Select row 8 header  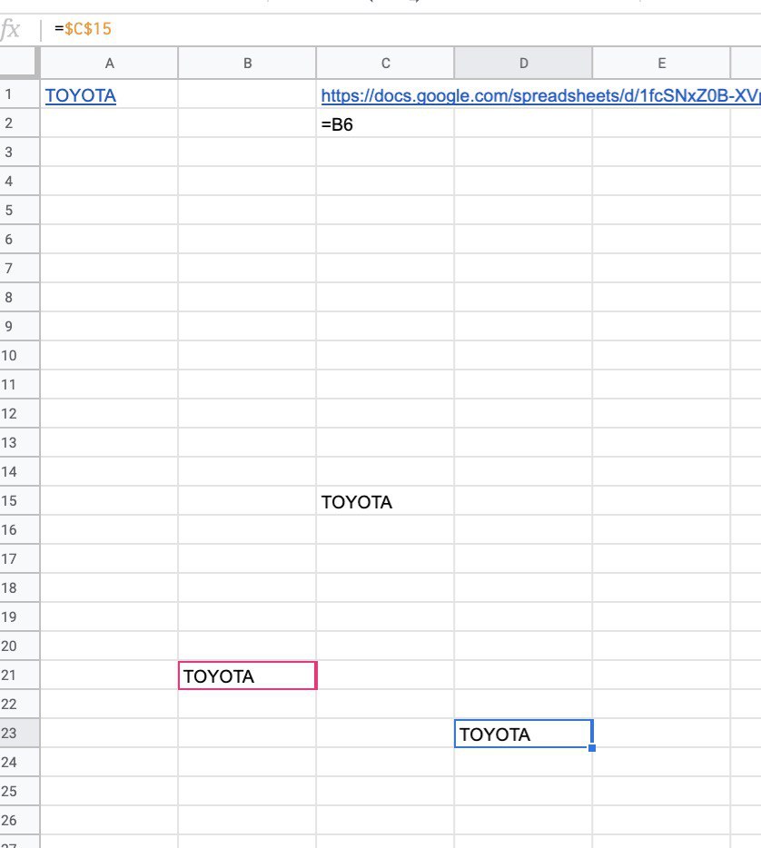pyautogui.click(x=19, y=297)
